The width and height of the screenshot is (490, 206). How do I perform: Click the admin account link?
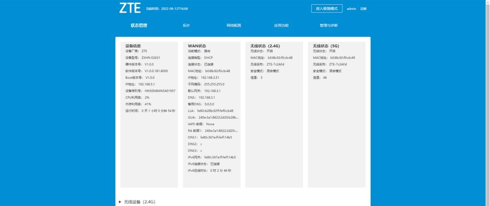352,9
